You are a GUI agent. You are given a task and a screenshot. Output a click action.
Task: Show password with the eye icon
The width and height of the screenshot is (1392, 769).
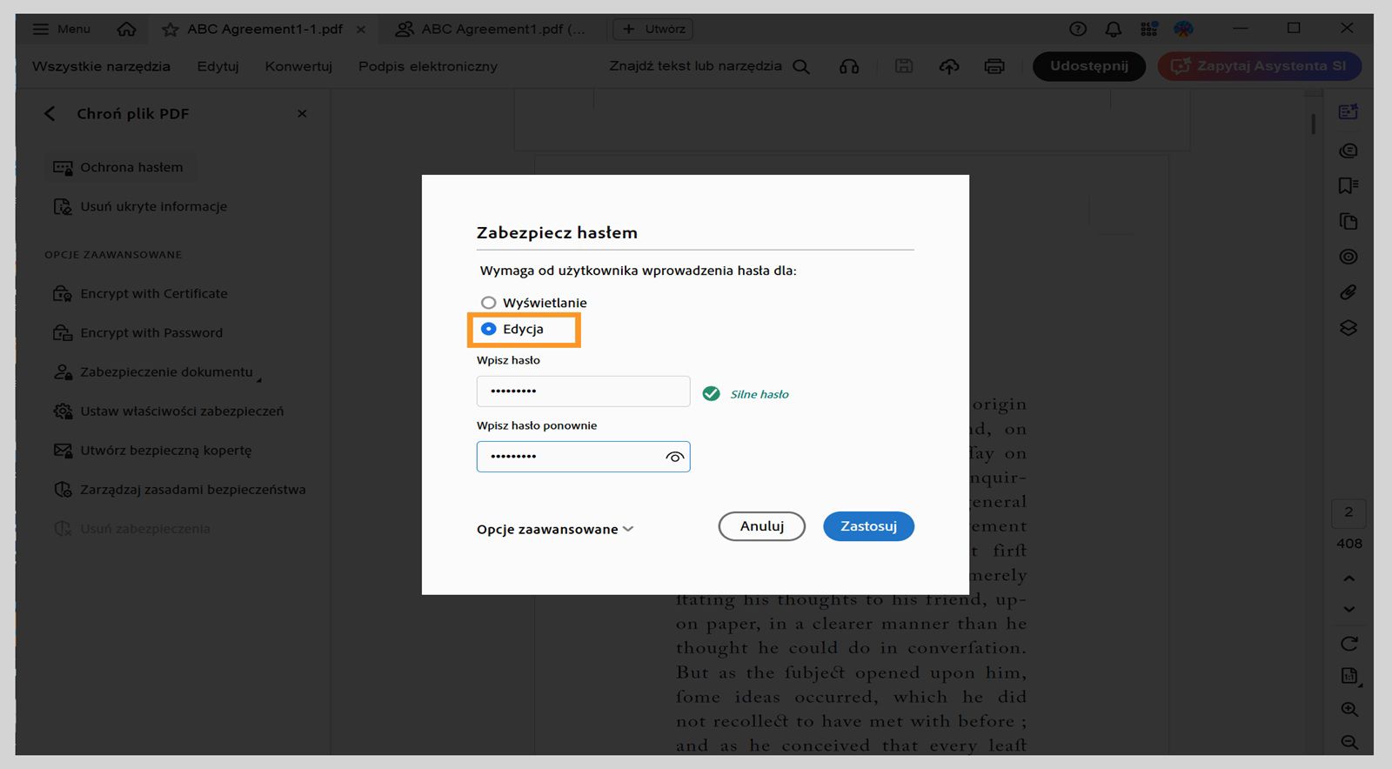[x=674, y=457]
